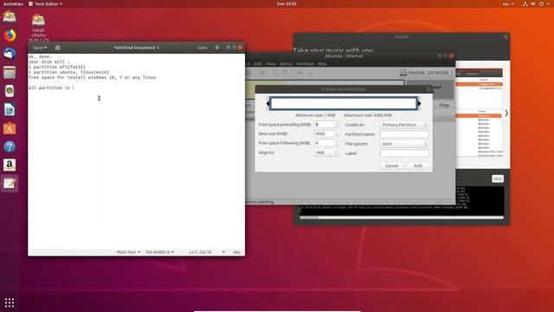Advance installer slideshow with the right chevron

[506, 114]
